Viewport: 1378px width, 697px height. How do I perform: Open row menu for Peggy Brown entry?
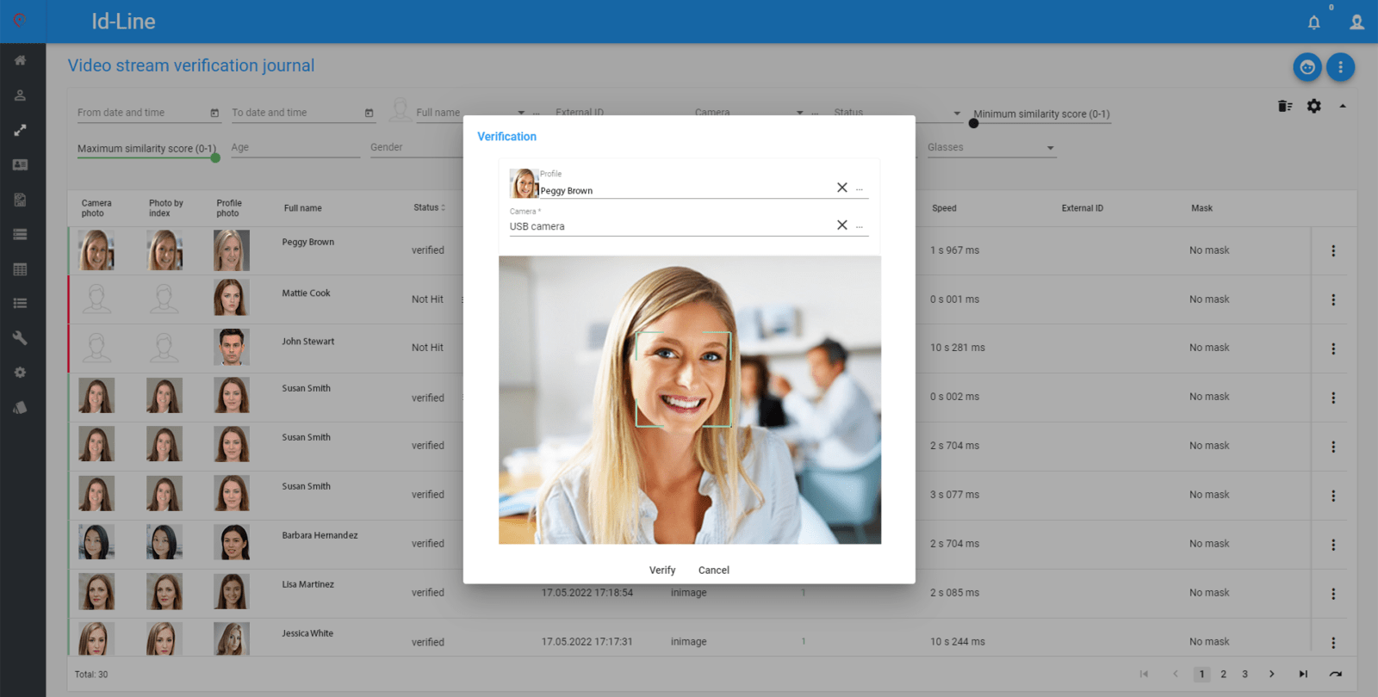[x=1333, y=251]
